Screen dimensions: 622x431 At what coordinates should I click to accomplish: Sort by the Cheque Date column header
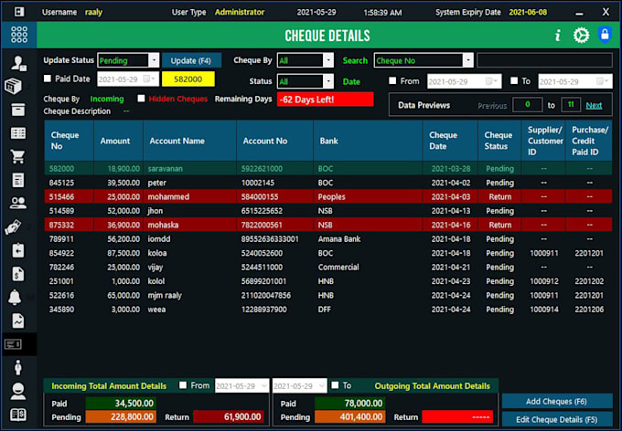[x=450, y=141]
